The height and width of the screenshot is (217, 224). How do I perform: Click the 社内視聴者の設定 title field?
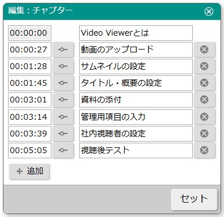[x=136, y=134]
